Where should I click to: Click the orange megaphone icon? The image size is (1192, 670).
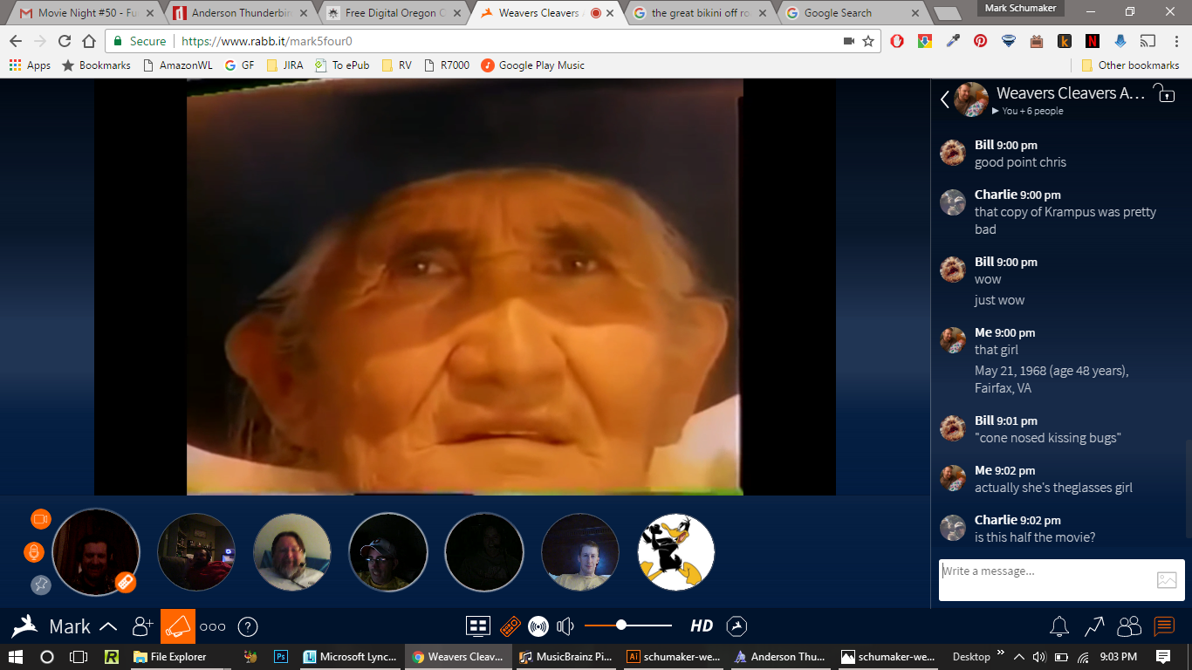pyautogui.click(x=178, y=626)
